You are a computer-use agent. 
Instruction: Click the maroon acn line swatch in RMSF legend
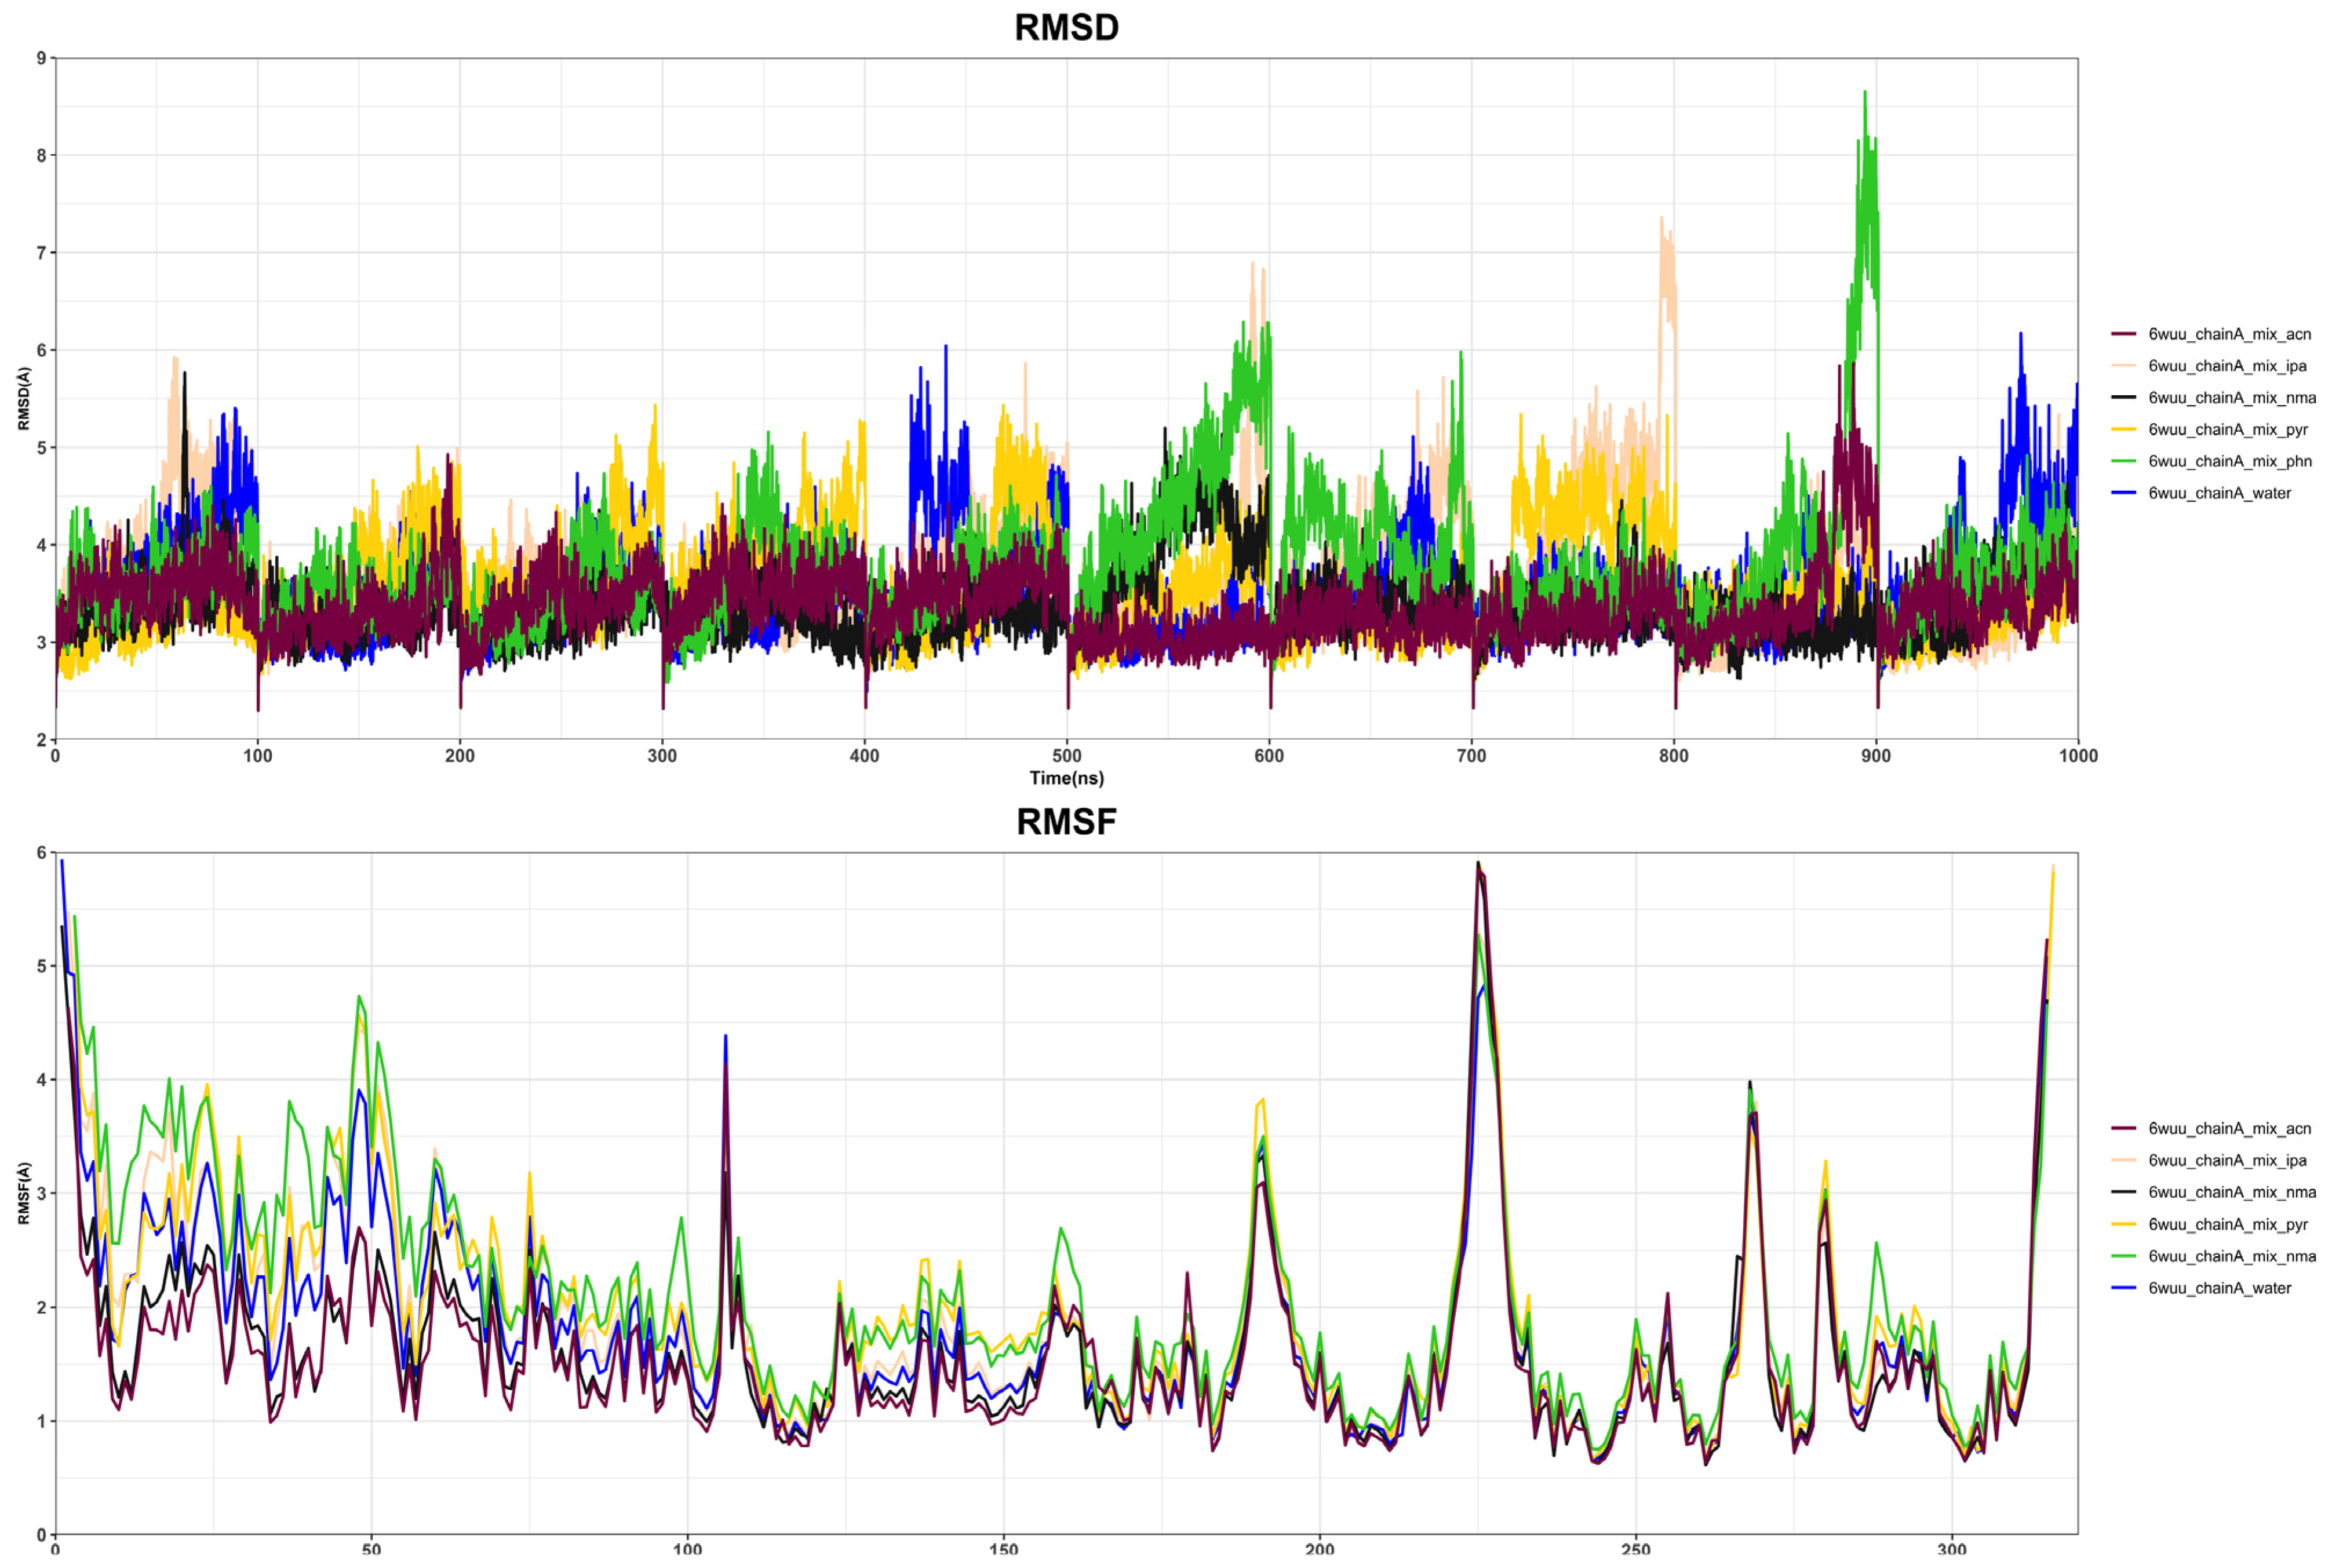[x=2124, y=1128]
